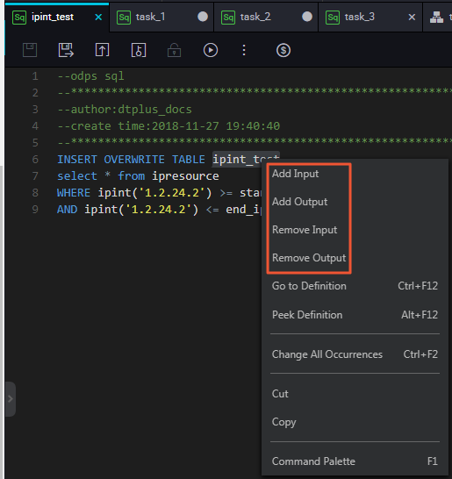Click the Sq icon on task_3 tab
452x479 pixels.
[333, 18]
